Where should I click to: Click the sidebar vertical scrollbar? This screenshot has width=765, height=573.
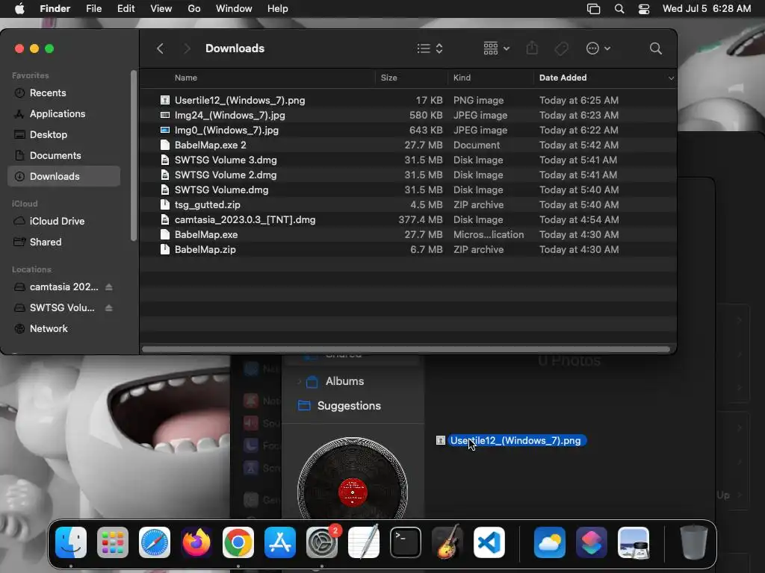134,156
